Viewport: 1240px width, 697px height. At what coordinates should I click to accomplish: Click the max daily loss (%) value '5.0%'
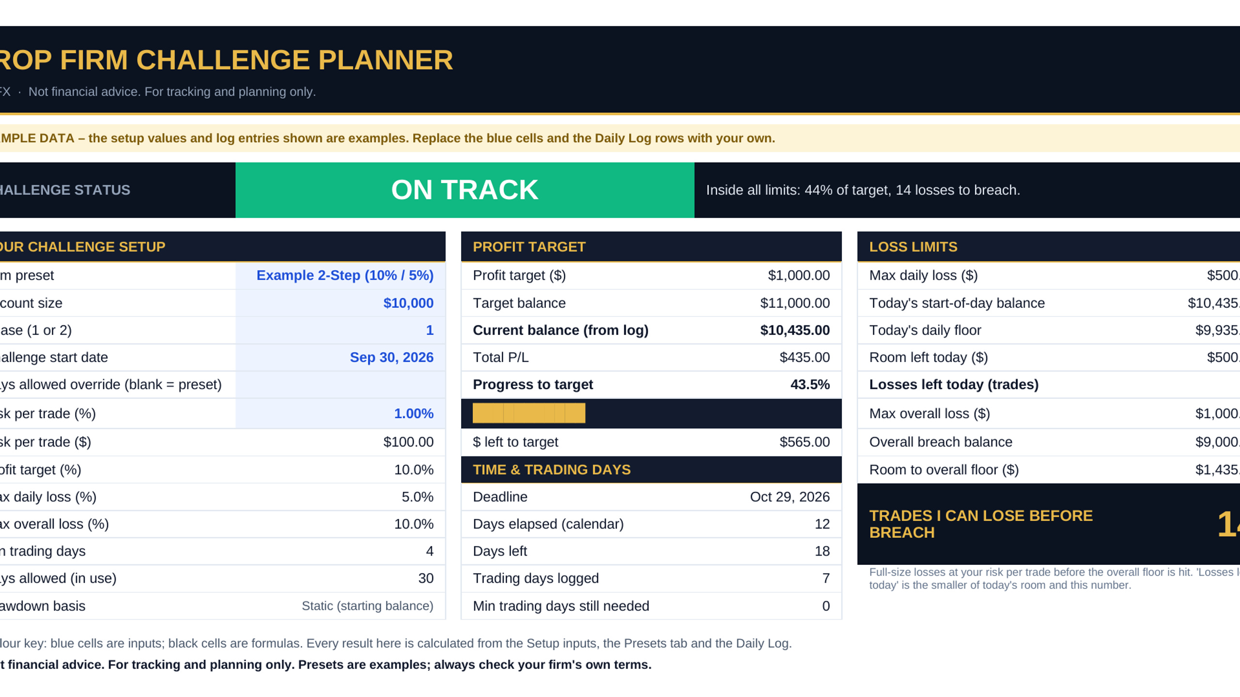point(418,497)
